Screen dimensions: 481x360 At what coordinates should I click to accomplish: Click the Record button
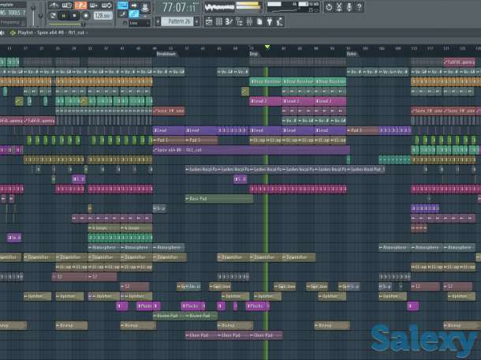(85, 15)
